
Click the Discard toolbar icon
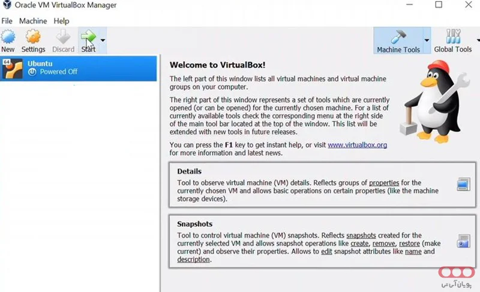pyautogui.click(x=63, y=37)
